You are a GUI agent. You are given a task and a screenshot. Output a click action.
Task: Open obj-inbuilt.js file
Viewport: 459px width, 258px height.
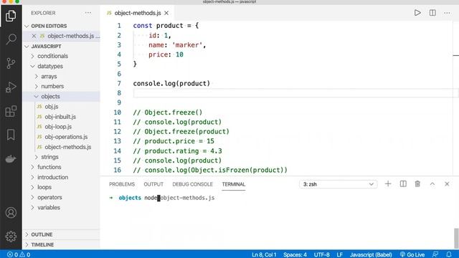point(60,117)
